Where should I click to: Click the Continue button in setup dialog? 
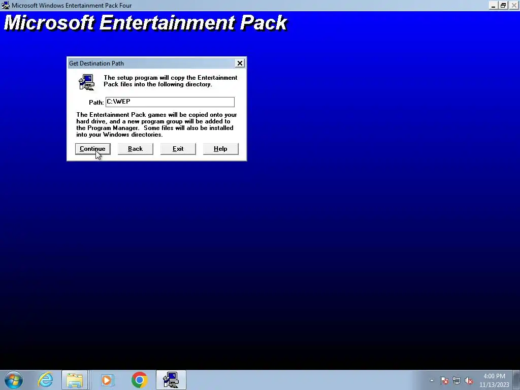pos(92,149)
